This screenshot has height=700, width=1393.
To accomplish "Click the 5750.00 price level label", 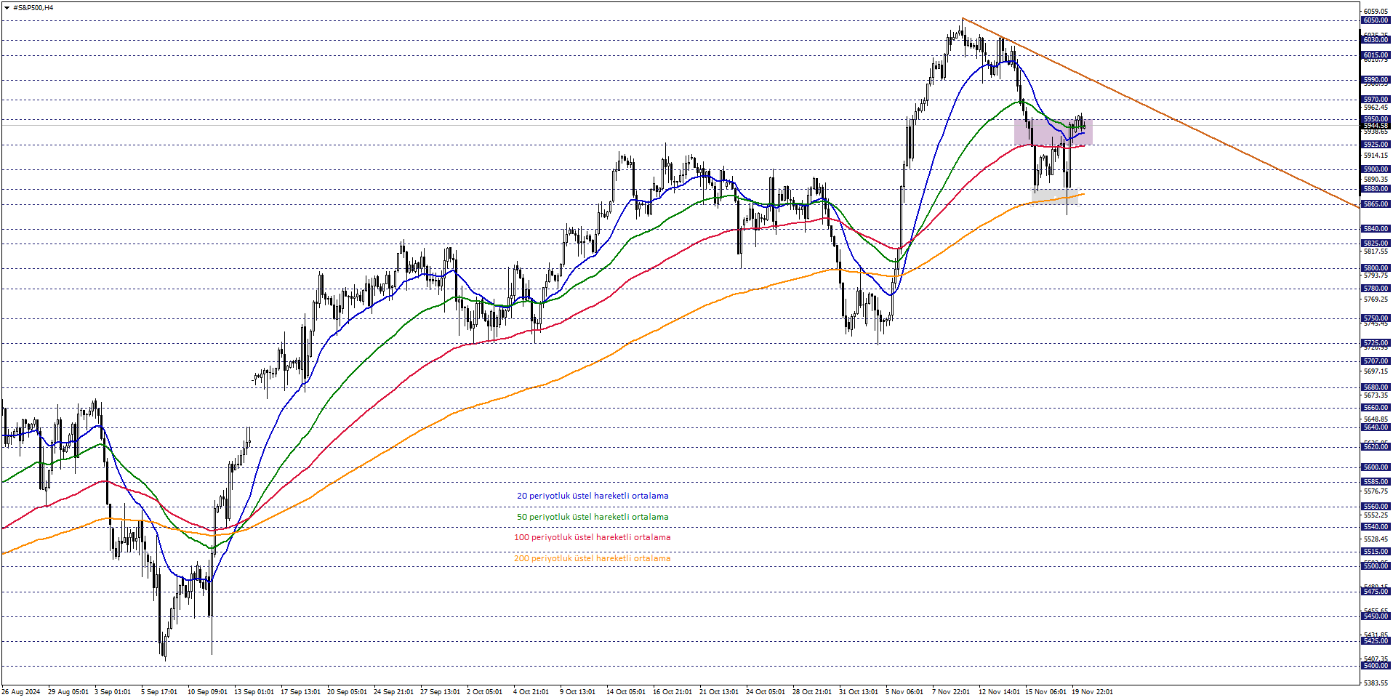I will (x=1376, y=318).
